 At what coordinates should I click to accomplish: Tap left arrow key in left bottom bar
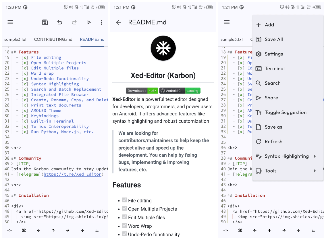click(38, 230)
